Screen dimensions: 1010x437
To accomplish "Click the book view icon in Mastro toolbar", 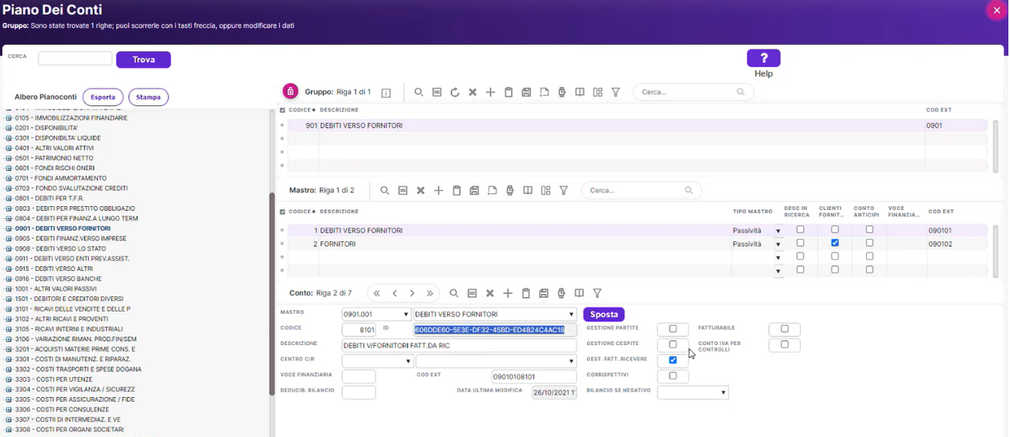I will click(x=527, y=191).
